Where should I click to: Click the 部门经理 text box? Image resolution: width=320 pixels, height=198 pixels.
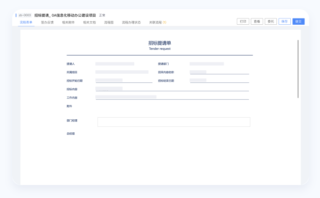174,122
